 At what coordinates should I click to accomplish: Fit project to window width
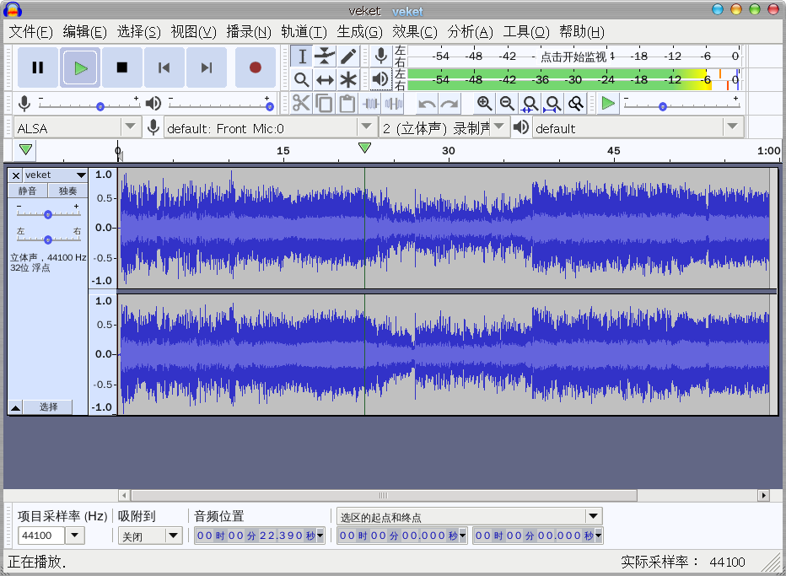(553, 104)
